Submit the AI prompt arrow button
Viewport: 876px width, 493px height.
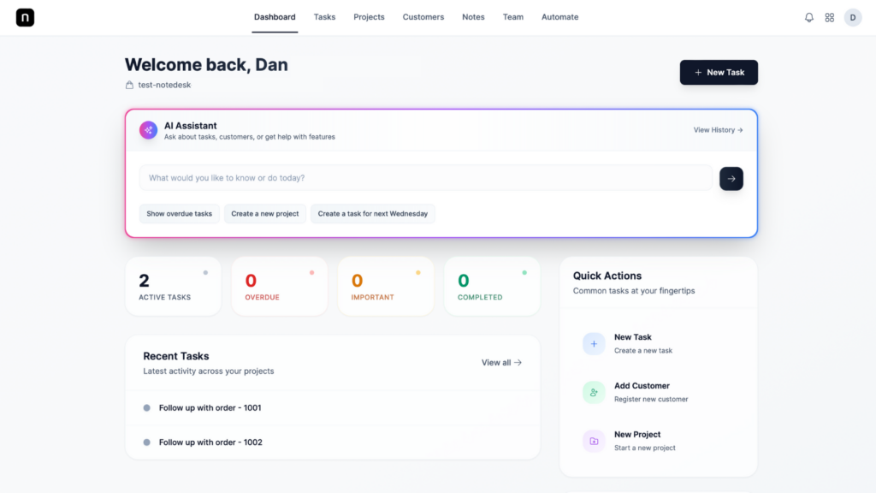click(731, 178)
